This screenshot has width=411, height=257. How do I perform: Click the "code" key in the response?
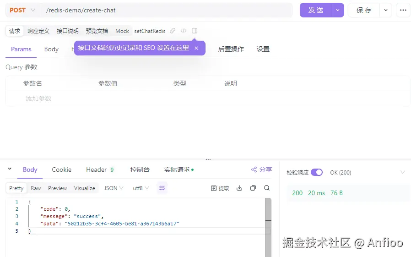pos(49,209)
